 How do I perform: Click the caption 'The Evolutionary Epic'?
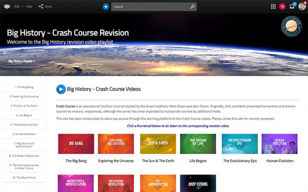pos(240,161)
